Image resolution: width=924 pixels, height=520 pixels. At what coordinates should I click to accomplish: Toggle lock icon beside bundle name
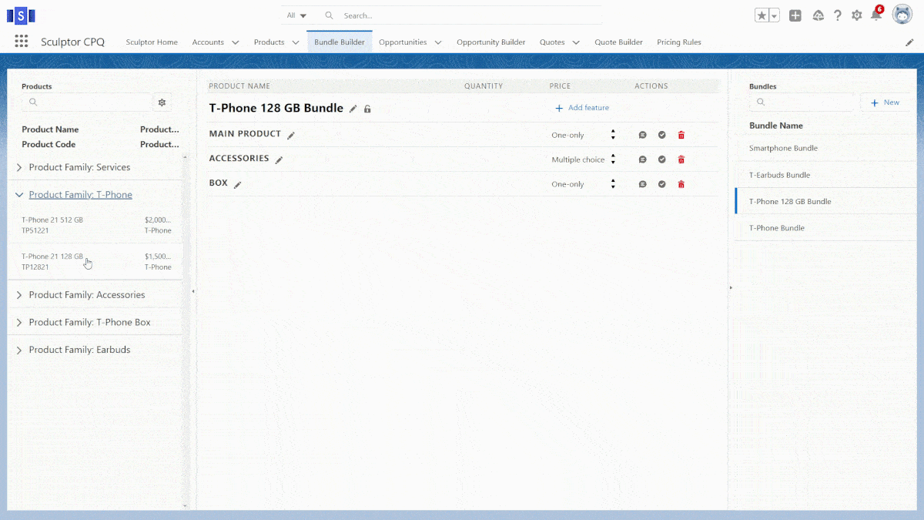click(x=367, y=109)
